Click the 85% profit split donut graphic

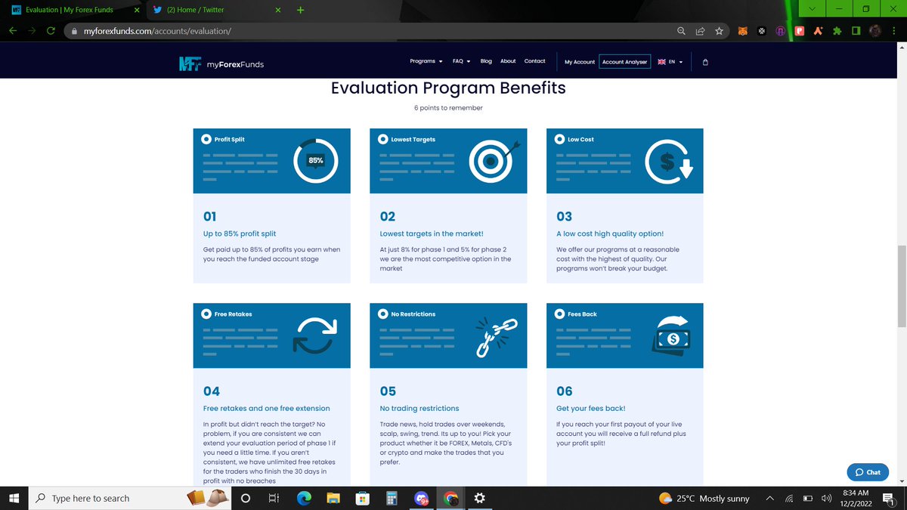tap(315, 161)
